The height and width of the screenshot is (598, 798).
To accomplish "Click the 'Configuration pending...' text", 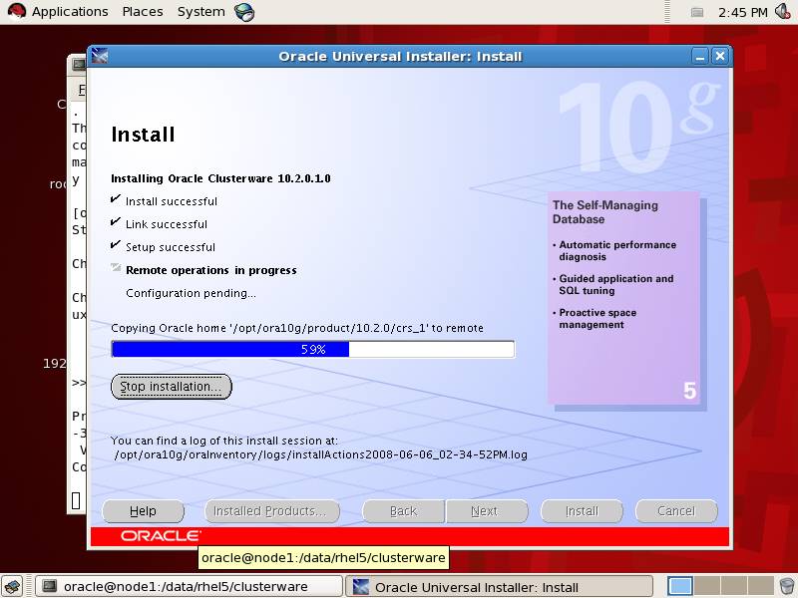I will pos(191,293).
